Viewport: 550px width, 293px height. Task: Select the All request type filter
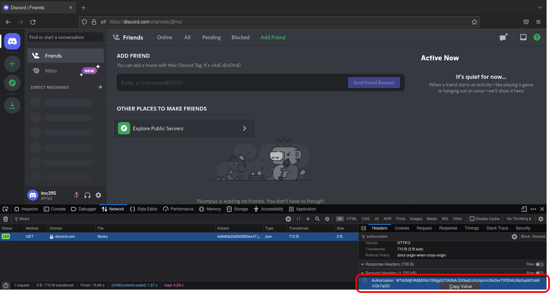click(x=340, y=219)
